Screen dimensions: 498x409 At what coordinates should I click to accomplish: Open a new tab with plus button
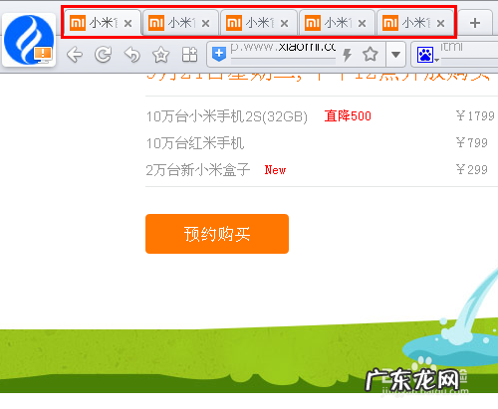475,23
